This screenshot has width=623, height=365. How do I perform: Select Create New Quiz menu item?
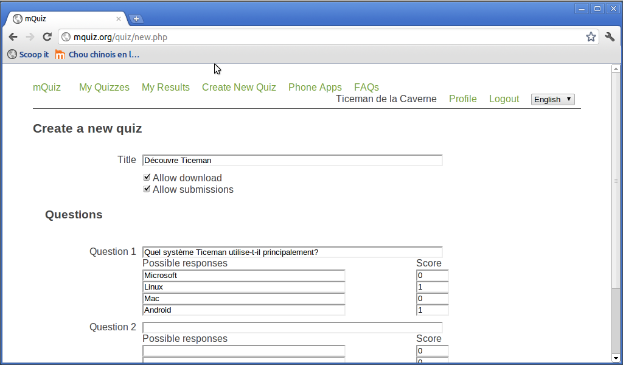pyautogui.click(x=238, y=88)
